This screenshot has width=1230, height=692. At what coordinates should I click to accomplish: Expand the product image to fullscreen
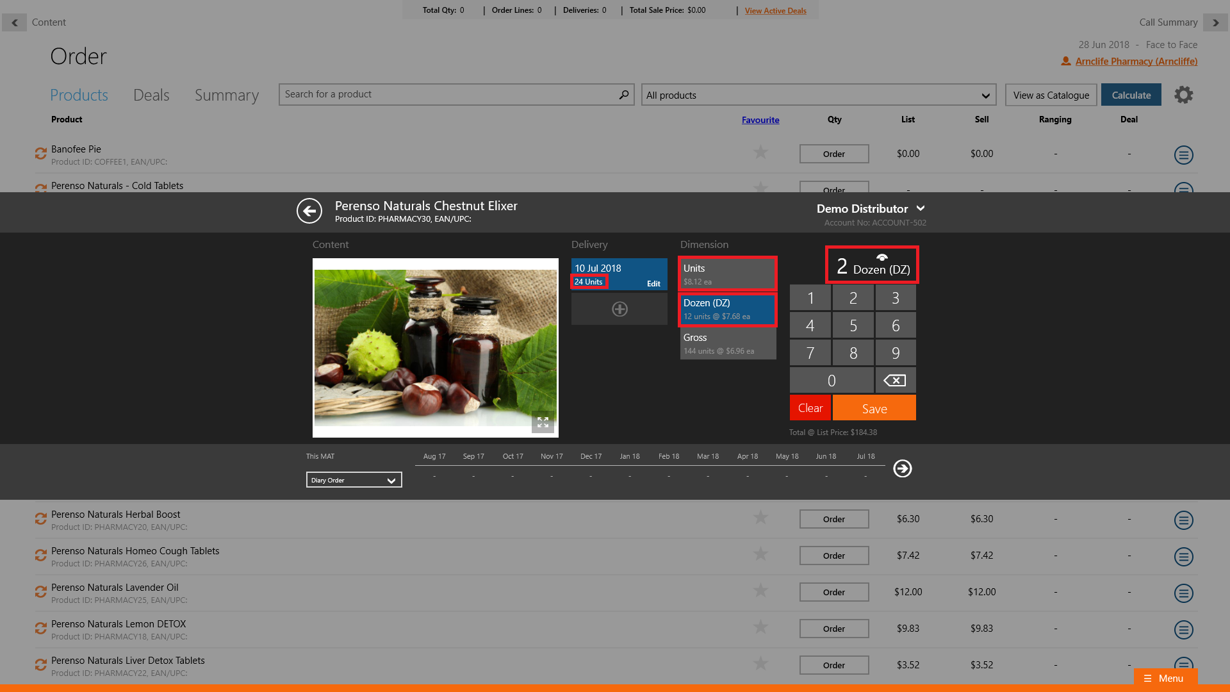[x=543, y=422]
